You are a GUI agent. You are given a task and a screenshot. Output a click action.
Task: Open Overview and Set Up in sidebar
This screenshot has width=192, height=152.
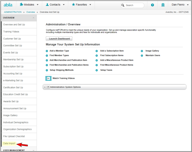tap(19, 25)
